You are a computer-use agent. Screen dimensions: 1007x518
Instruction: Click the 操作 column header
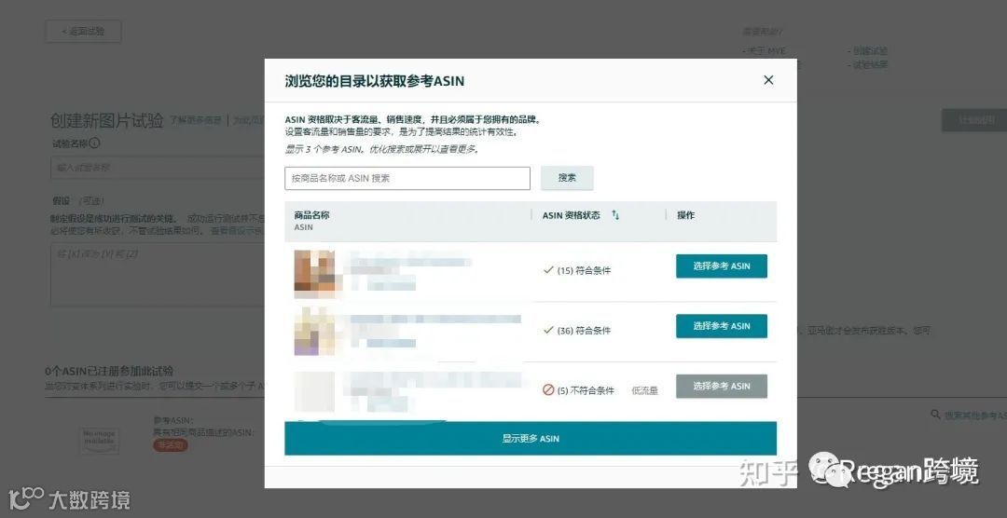[686, 215]
